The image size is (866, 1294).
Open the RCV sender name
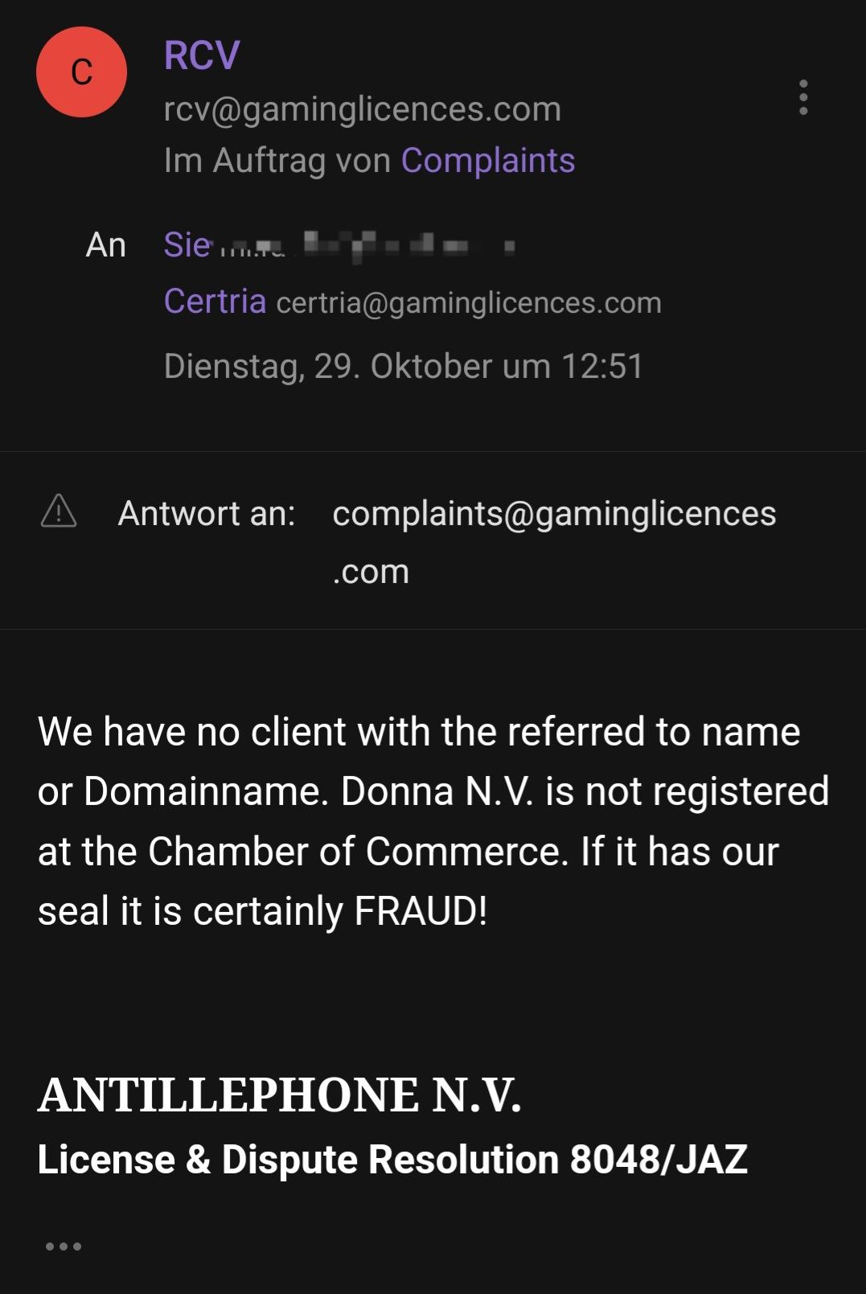[202, 55]
